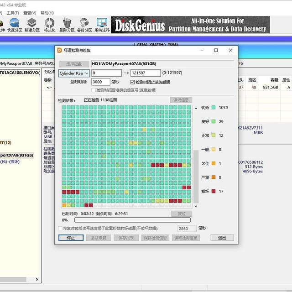Click the Select Disk (选择磁盘) button
The height and width of the screenshot is (292, 292).
click(74, 64)
